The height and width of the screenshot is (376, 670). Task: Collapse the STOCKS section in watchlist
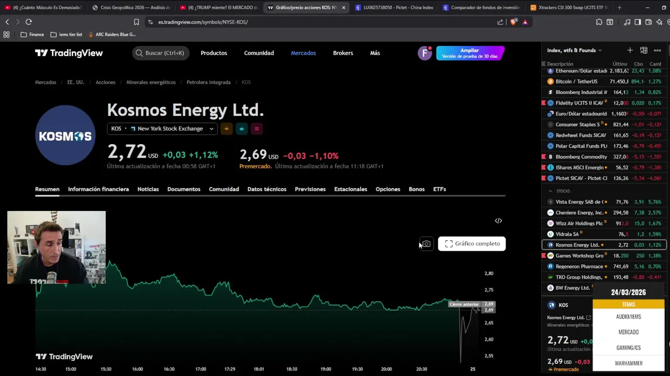(x=551, y=191)
